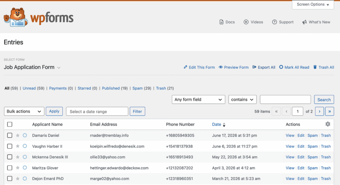
Task: Check the Maritza Glover entry checkbox
Action: pos(10,168)
